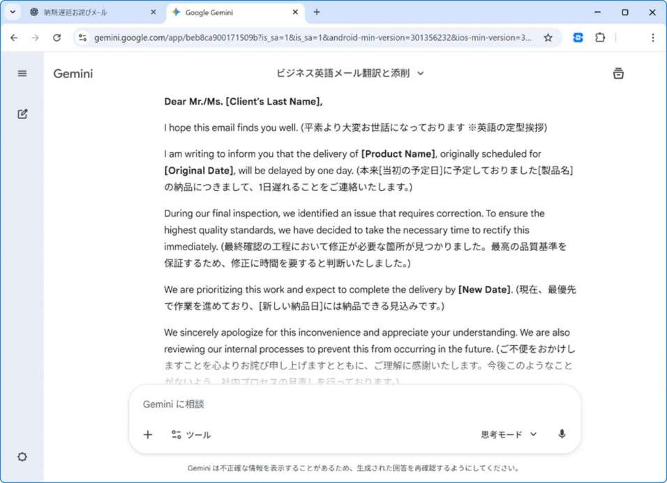Open the Gemini main menu hamburger icon
This screenshot has height=483, width=667.
22,73
